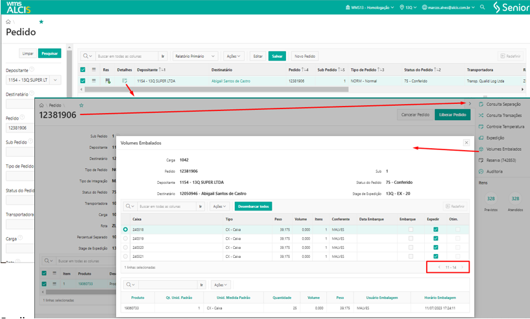The height and width of the screenshot is (319, 530).
Task: Close the Volumes Embalados dialog
Action: [466, 142]
